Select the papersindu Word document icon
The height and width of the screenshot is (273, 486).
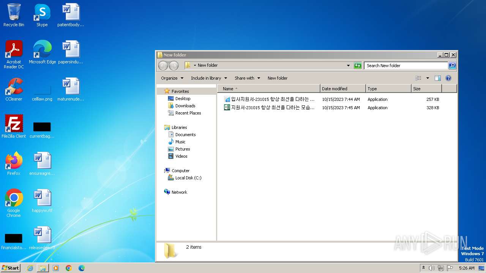tap(71, 52)
